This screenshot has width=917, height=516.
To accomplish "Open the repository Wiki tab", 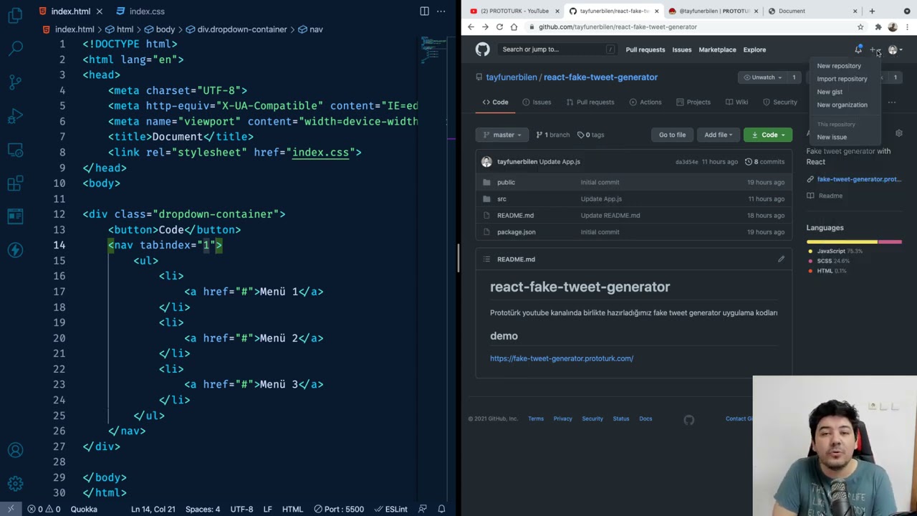I will coord(736,102).
